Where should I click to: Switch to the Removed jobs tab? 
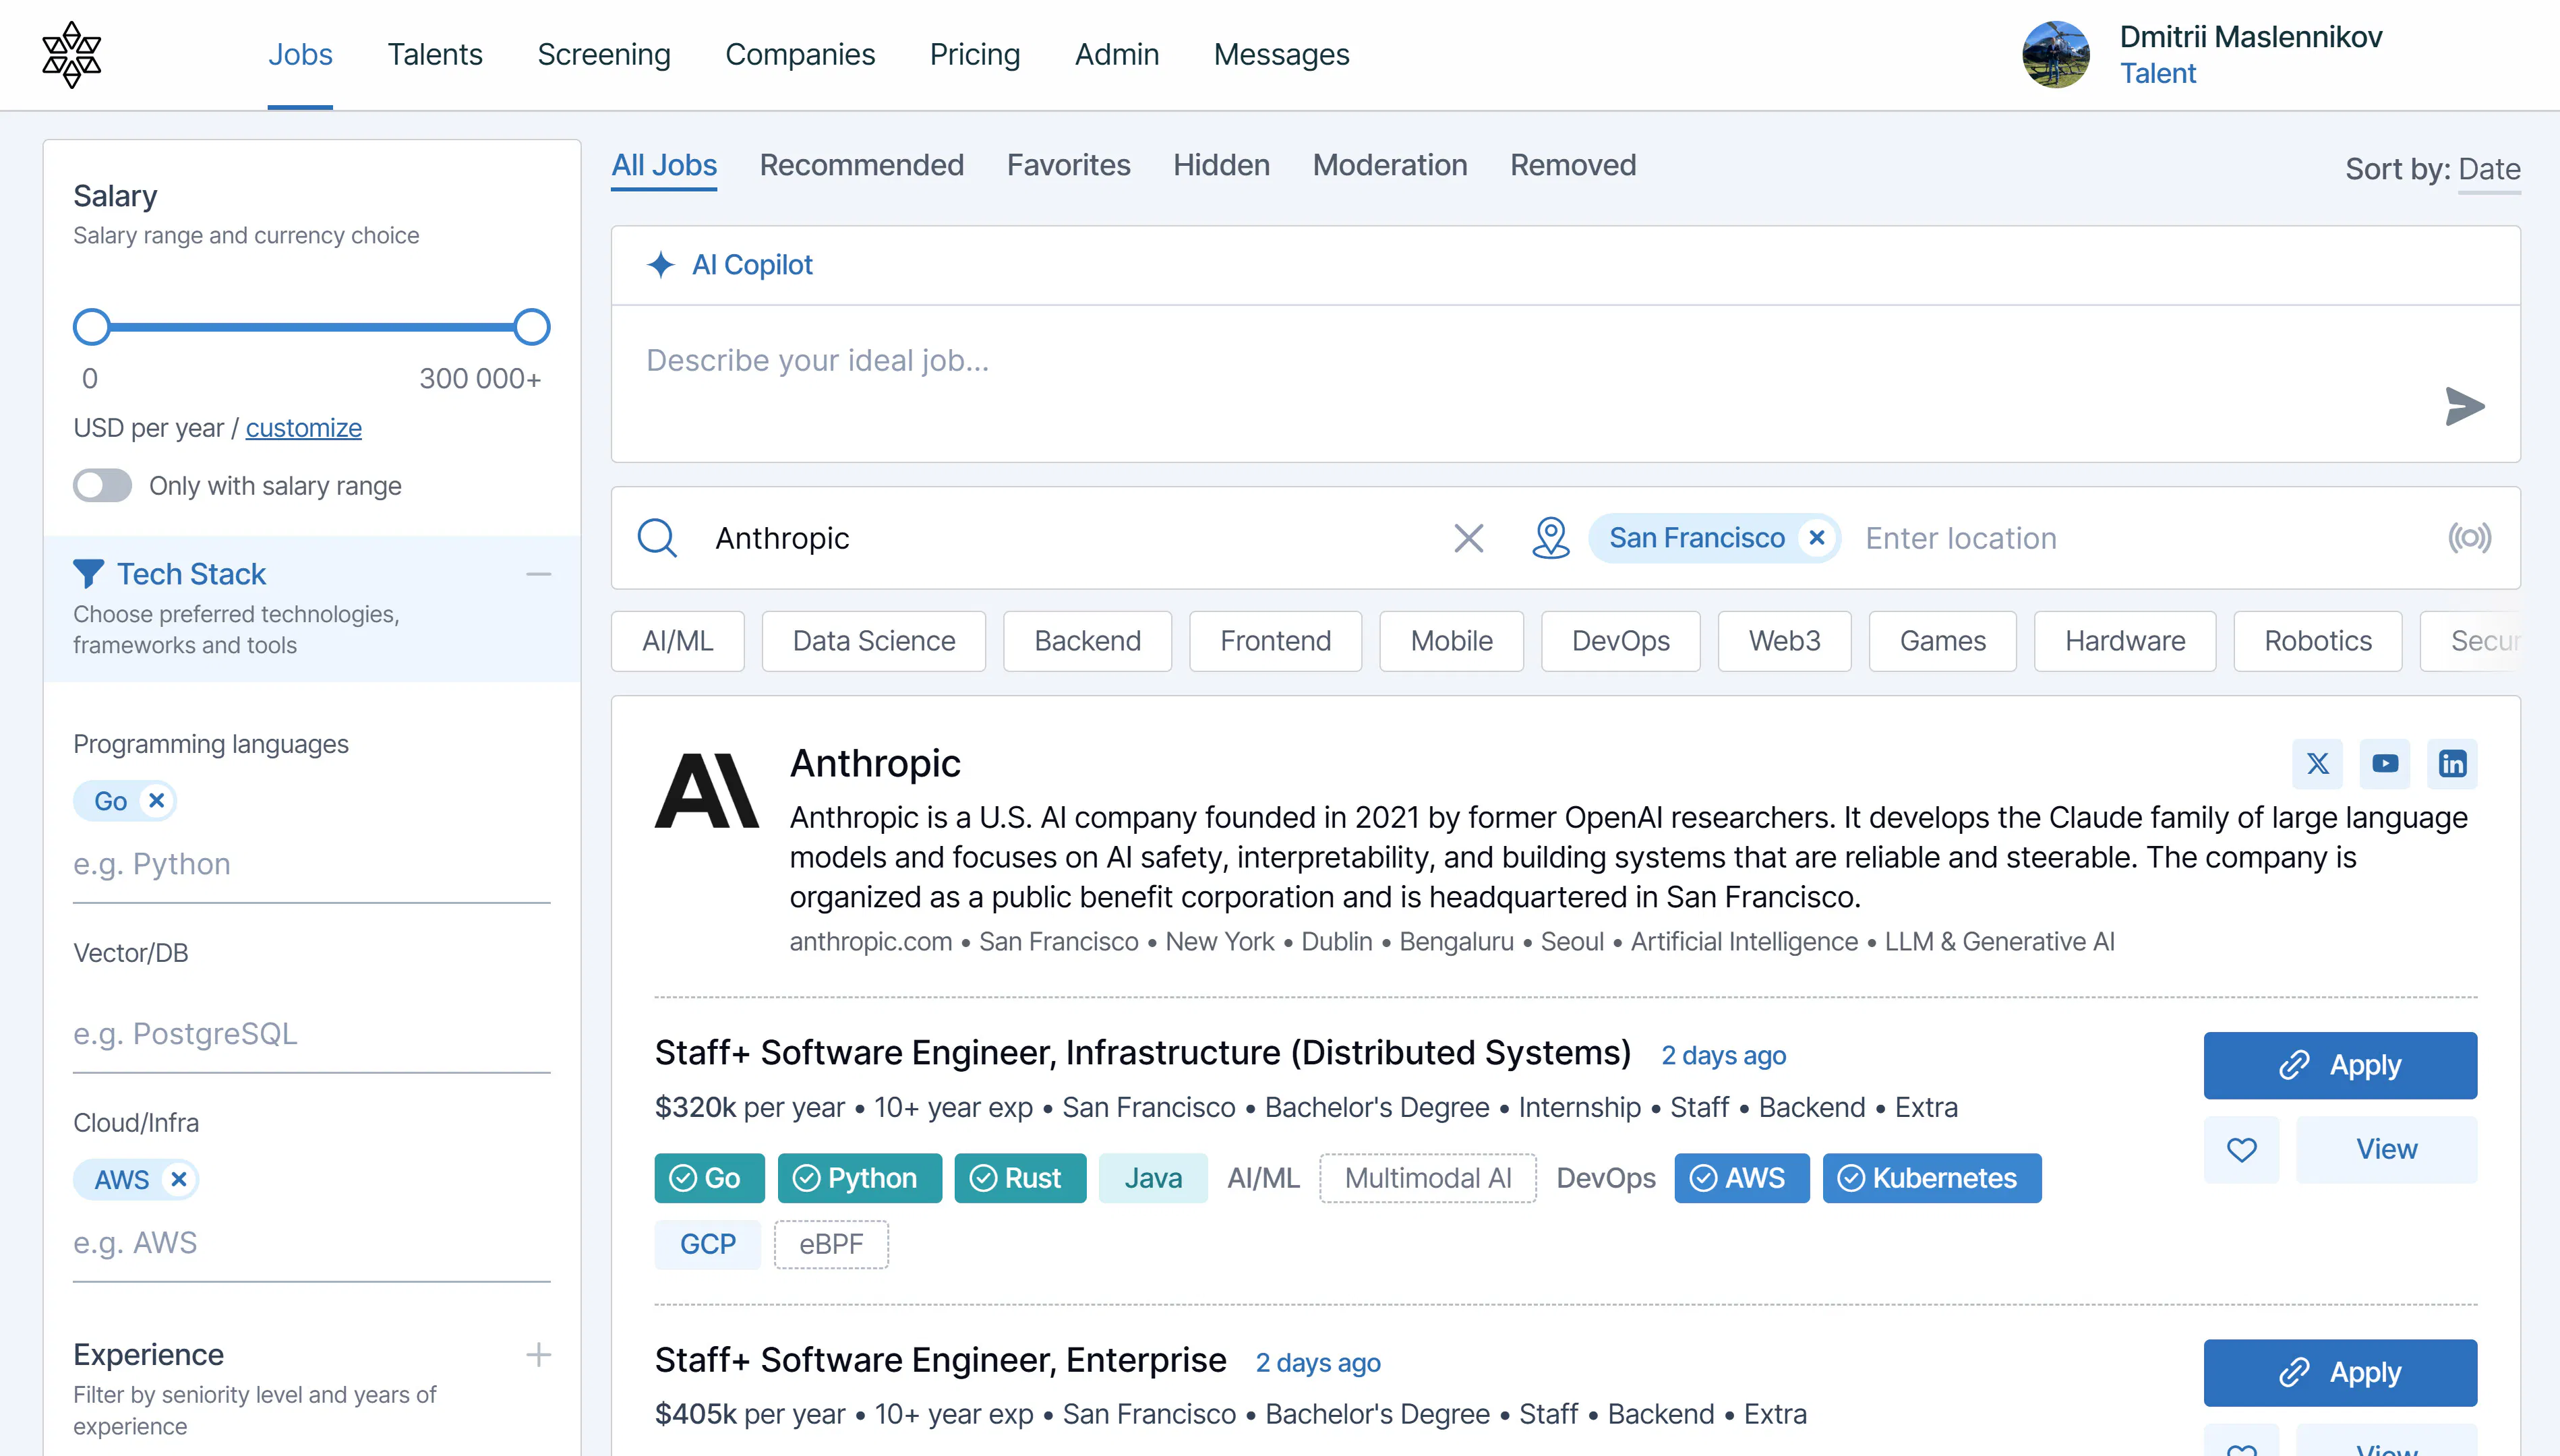1572,165
